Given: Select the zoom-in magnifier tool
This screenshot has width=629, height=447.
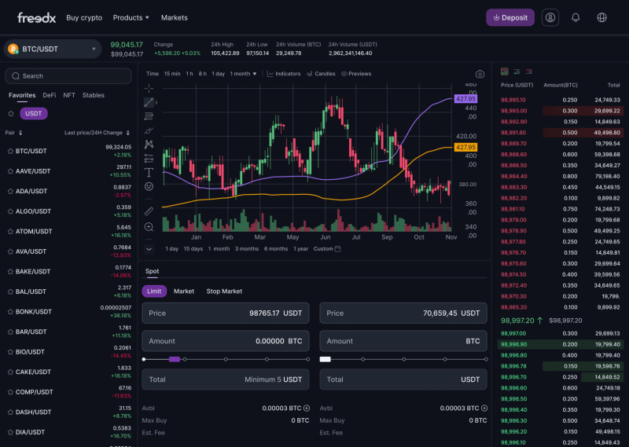Looking at the screenshot, I should [x=149, y=227].
